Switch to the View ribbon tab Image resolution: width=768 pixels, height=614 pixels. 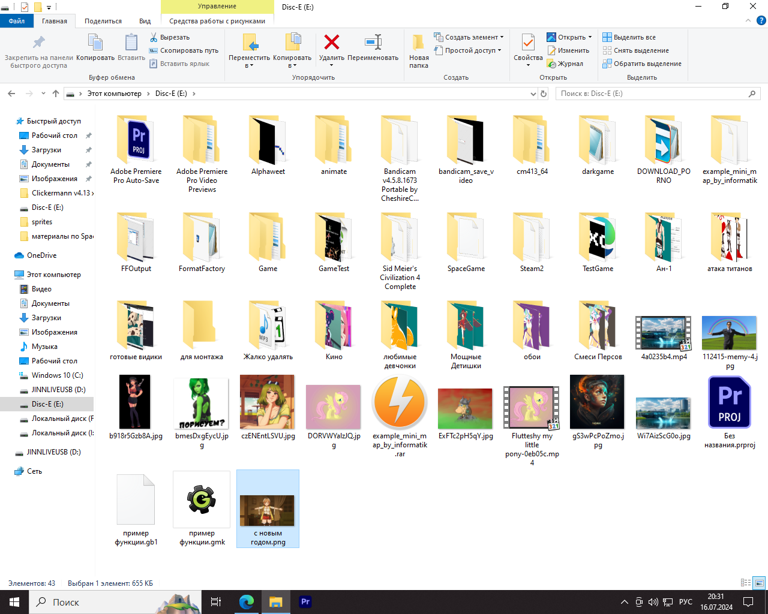tap(145, 21)
